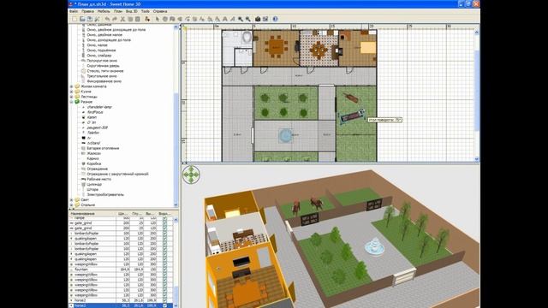This screenshot has height=308, width=548.
Task: Toggle visibility checkbox of the fountain row
Action: click(164, 269)
